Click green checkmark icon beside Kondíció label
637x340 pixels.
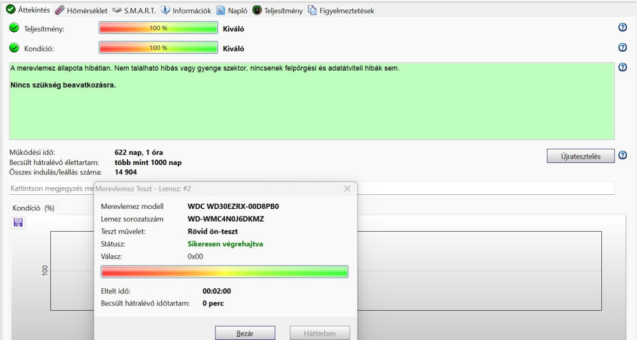pyautogui.click(x=14, y=48)
